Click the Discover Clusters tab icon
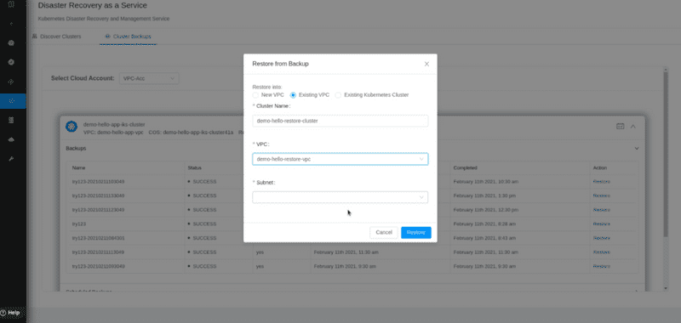Screen dimensions: 681x323 pyautogui.click(x=34, y=37)
